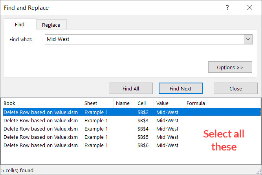Viewport: 262px width, 175px height.
Task: Click the Find what text field
Action: click(x=144, y=39)
